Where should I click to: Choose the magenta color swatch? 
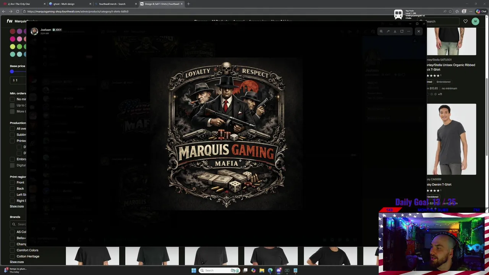13,39
